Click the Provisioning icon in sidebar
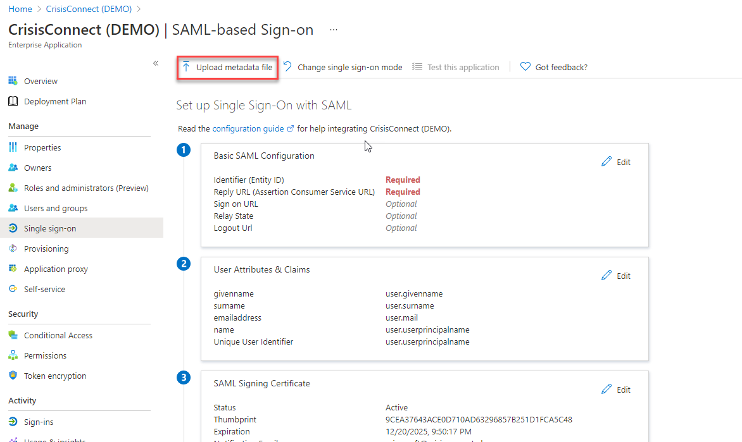The height and width of the screenshot is (442, 742). pos(13,249)
